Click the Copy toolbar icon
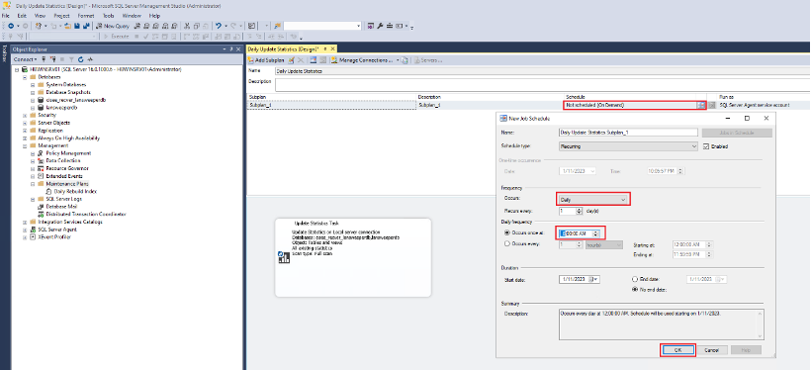The height and width of the screenshot is (370, 811). point(197,26)
